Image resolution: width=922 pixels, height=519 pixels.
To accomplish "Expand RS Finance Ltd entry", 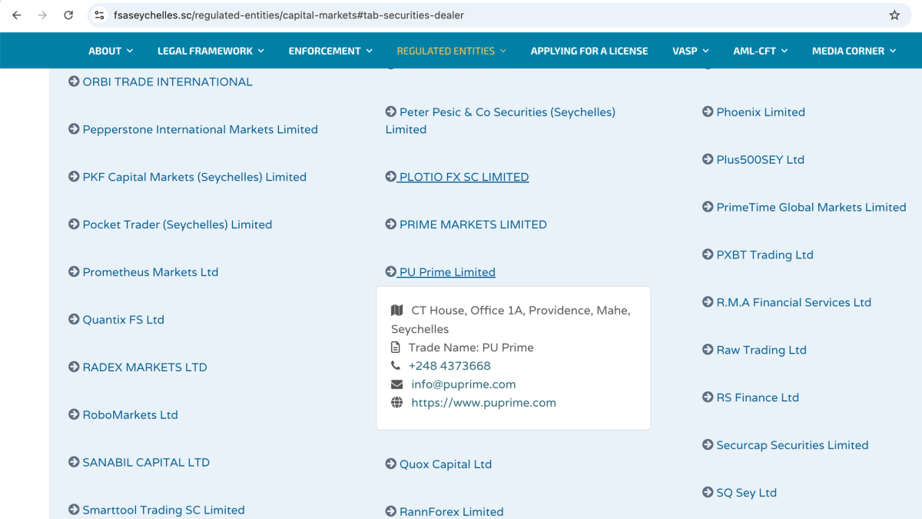I will click(x=758, y=398).
